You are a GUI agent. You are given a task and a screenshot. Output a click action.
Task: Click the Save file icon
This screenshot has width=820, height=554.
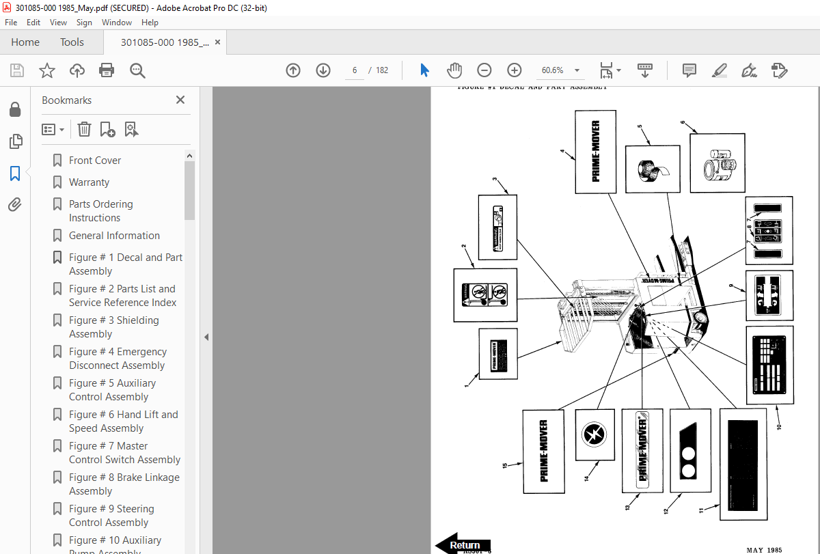click(x=17, y=70)
